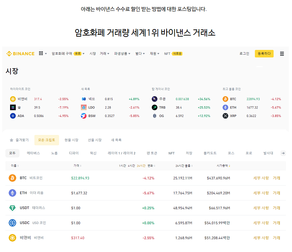
Task: Click the +34.56% gain value
Action: pyautogui.click(x=204, y=99)
